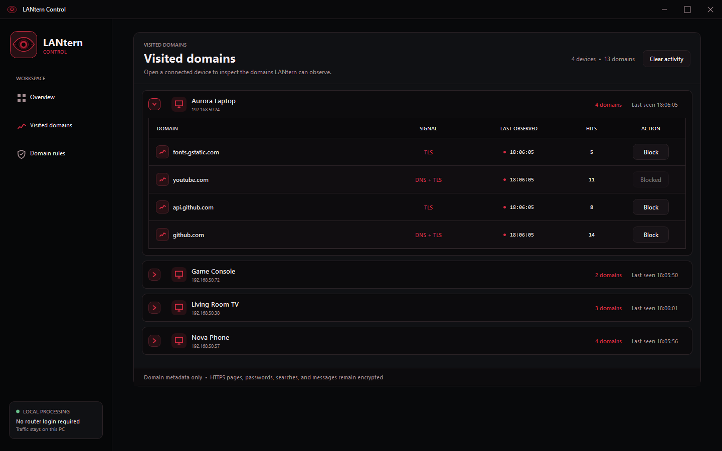Click the LANtern eye logo in sidebar

[x=24, y=45]
